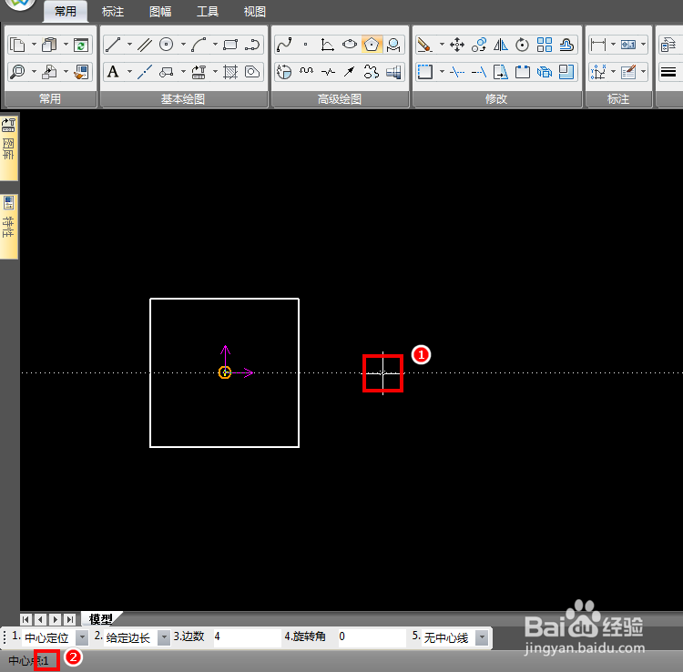Click the 边数 input field
Viewport: 683px width, 672px height.
pyautogui.click(x=246, y=636)
